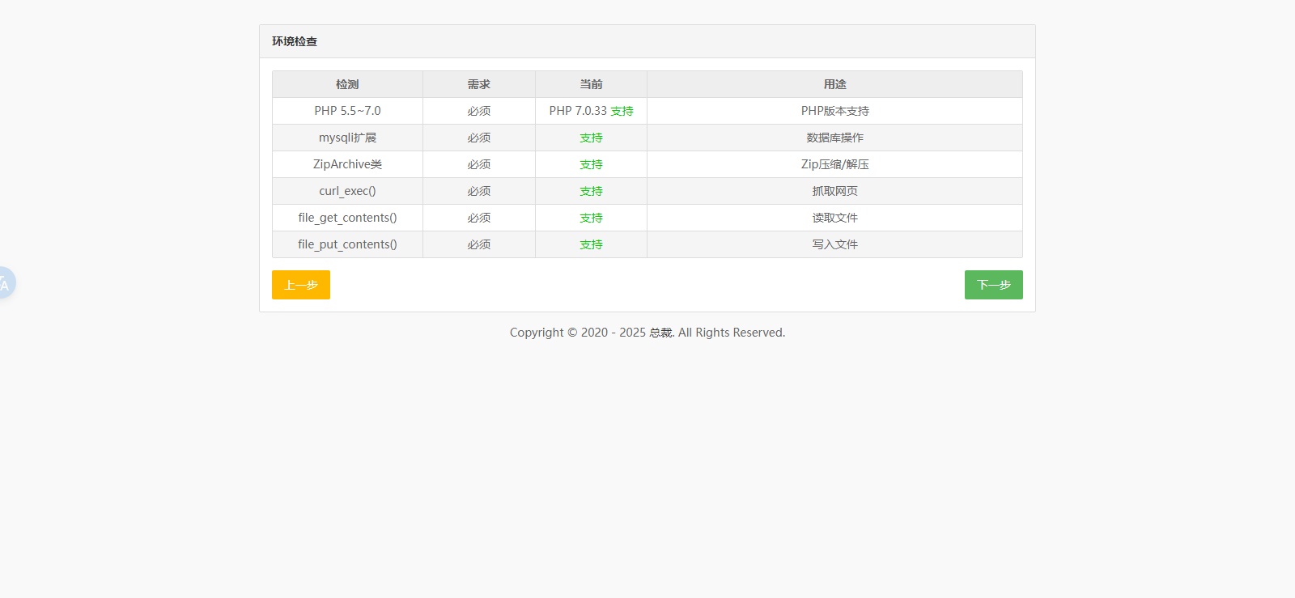Click the PHP 7.0.33 支持 current value
Screen dimensions: 1295x598
tap(591, 111)
